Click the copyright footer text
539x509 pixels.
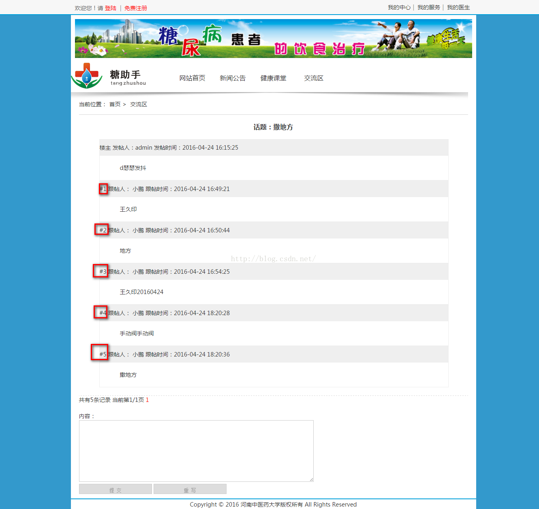pyautogui.click(x=273, y=505)
